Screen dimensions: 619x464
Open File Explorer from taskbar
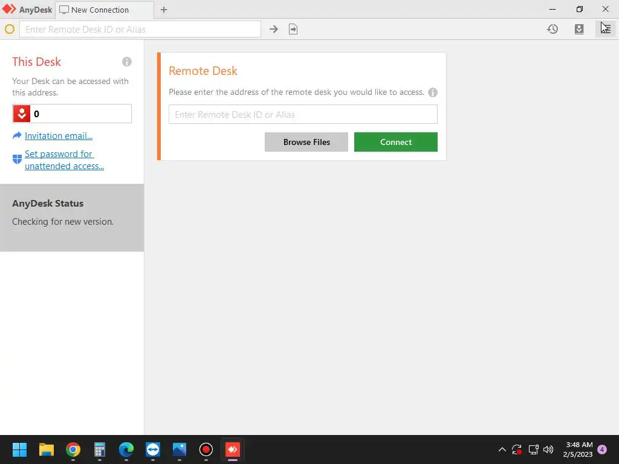46,449
